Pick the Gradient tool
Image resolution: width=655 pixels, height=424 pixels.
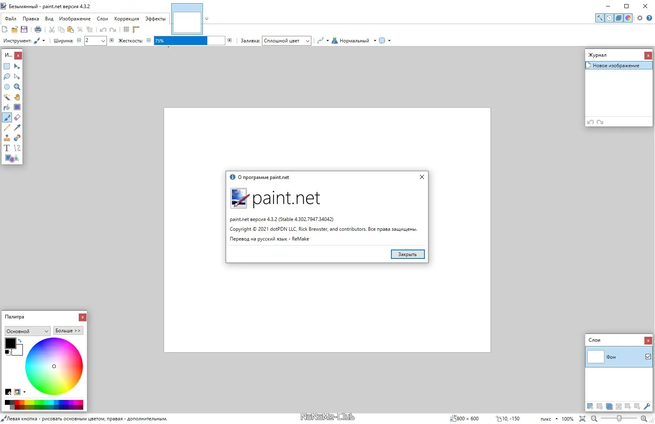click(17, 107)
